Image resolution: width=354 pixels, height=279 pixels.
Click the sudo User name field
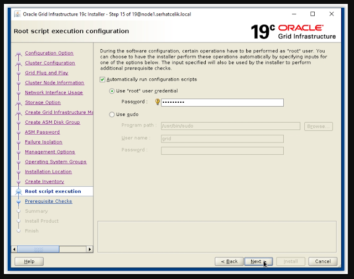point(222,139)
